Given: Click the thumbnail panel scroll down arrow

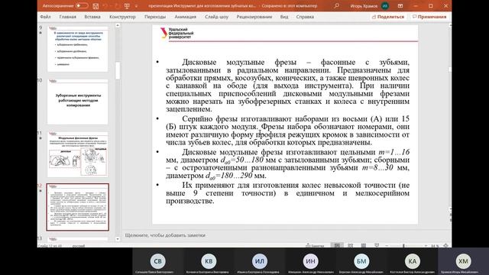Looking at the screenshot, I should (118, 239).
